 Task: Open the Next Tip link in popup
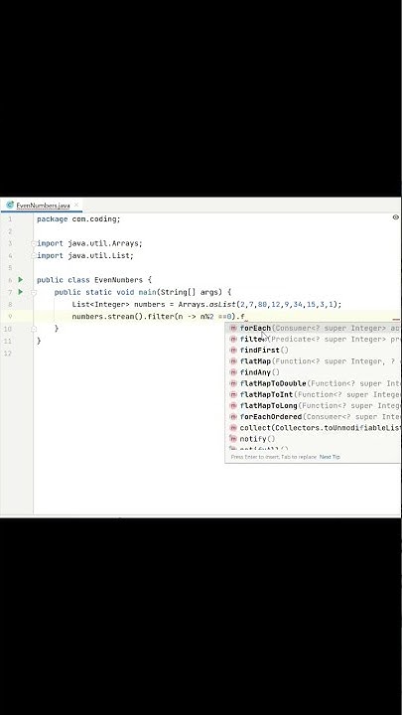pyautogui.click(x=330, y=457)
